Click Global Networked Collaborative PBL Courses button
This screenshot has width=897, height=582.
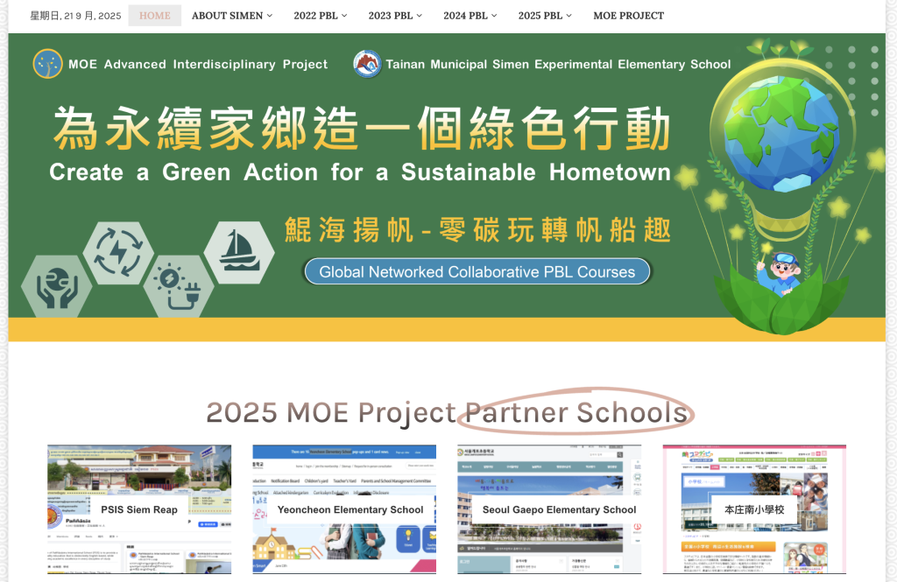click(x=477, y=271)
